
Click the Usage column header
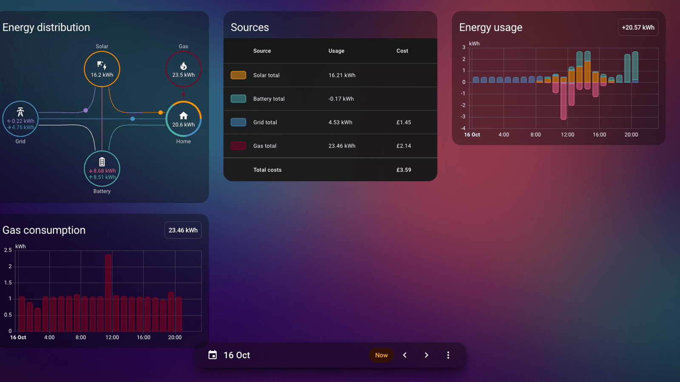(336, 51)
